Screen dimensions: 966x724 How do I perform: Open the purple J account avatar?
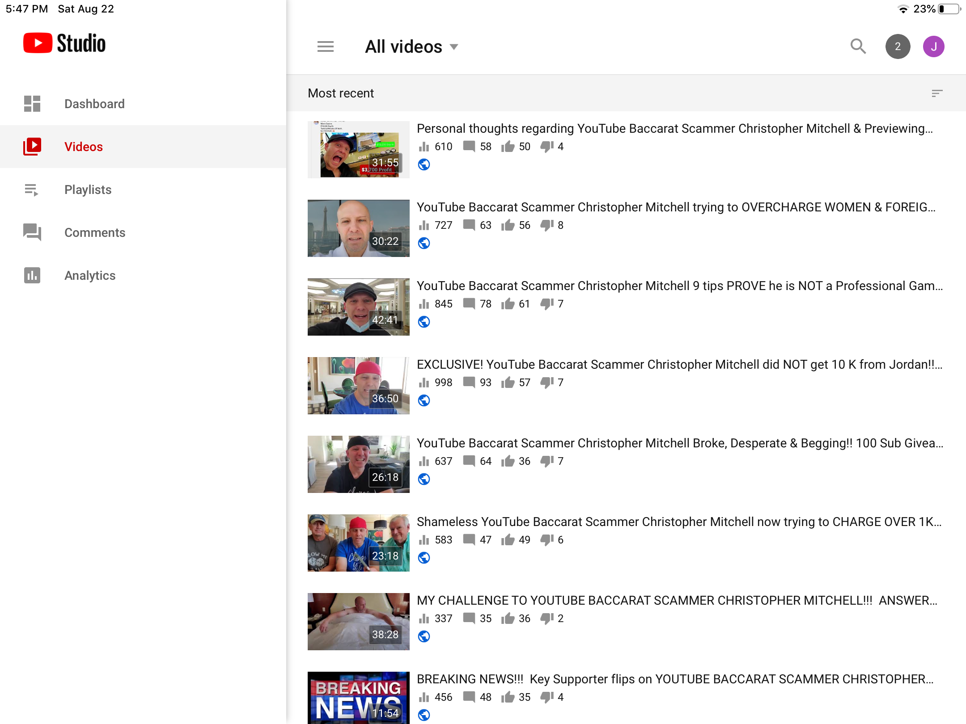(x=933, y=46)
